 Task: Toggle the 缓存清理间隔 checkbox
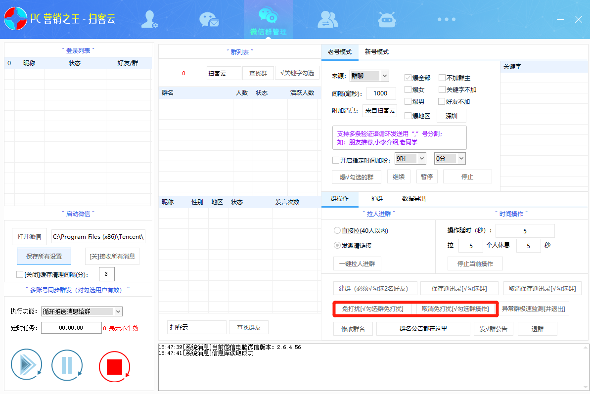coord(20,274)
